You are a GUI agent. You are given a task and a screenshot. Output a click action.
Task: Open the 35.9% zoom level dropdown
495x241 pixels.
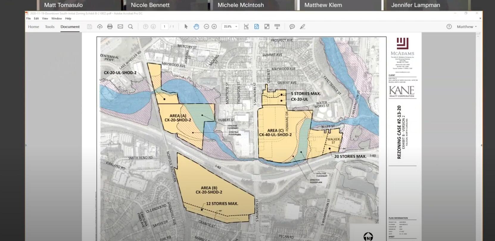coord(236,27)
